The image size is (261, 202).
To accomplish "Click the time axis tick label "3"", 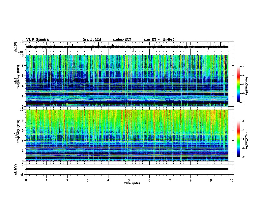I will click(x=88, y=180).
